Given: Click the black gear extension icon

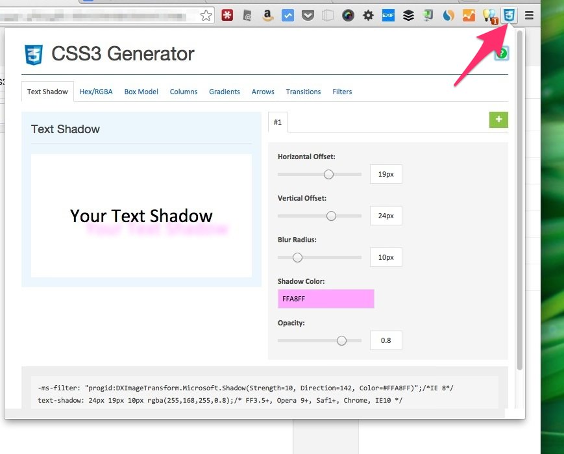Looking at the screenshot, I should click(368, 16).
